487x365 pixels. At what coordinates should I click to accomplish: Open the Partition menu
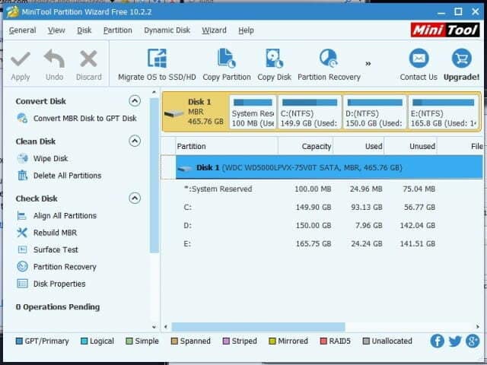coord(117,30)
